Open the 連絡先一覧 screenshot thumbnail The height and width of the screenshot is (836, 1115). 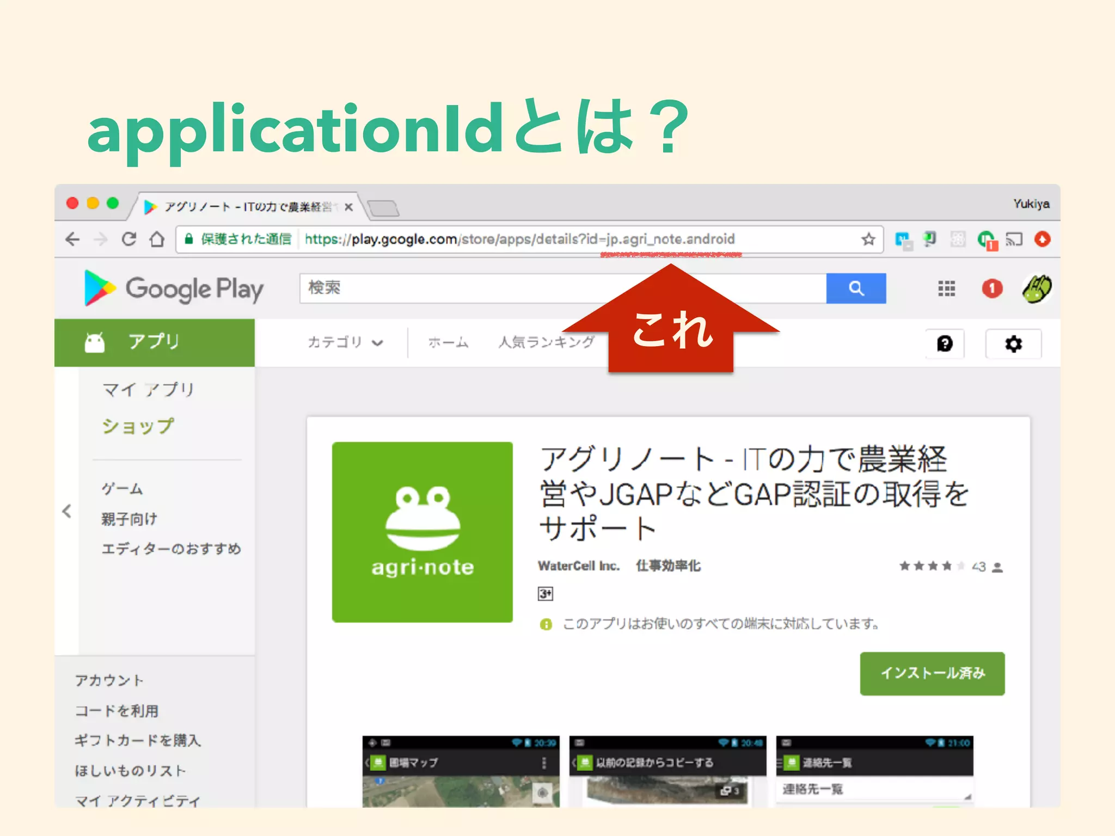tap(874, 771)
